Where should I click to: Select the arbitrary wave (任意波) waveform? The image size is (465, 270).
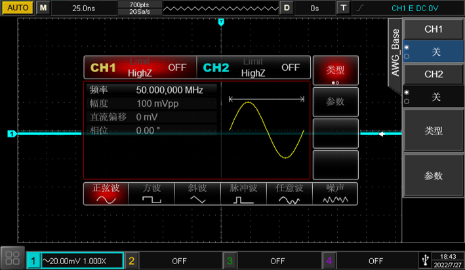[290, 193]
